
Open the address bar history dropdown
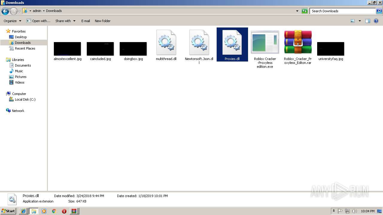pyautogui.click(x=297, y=11)
